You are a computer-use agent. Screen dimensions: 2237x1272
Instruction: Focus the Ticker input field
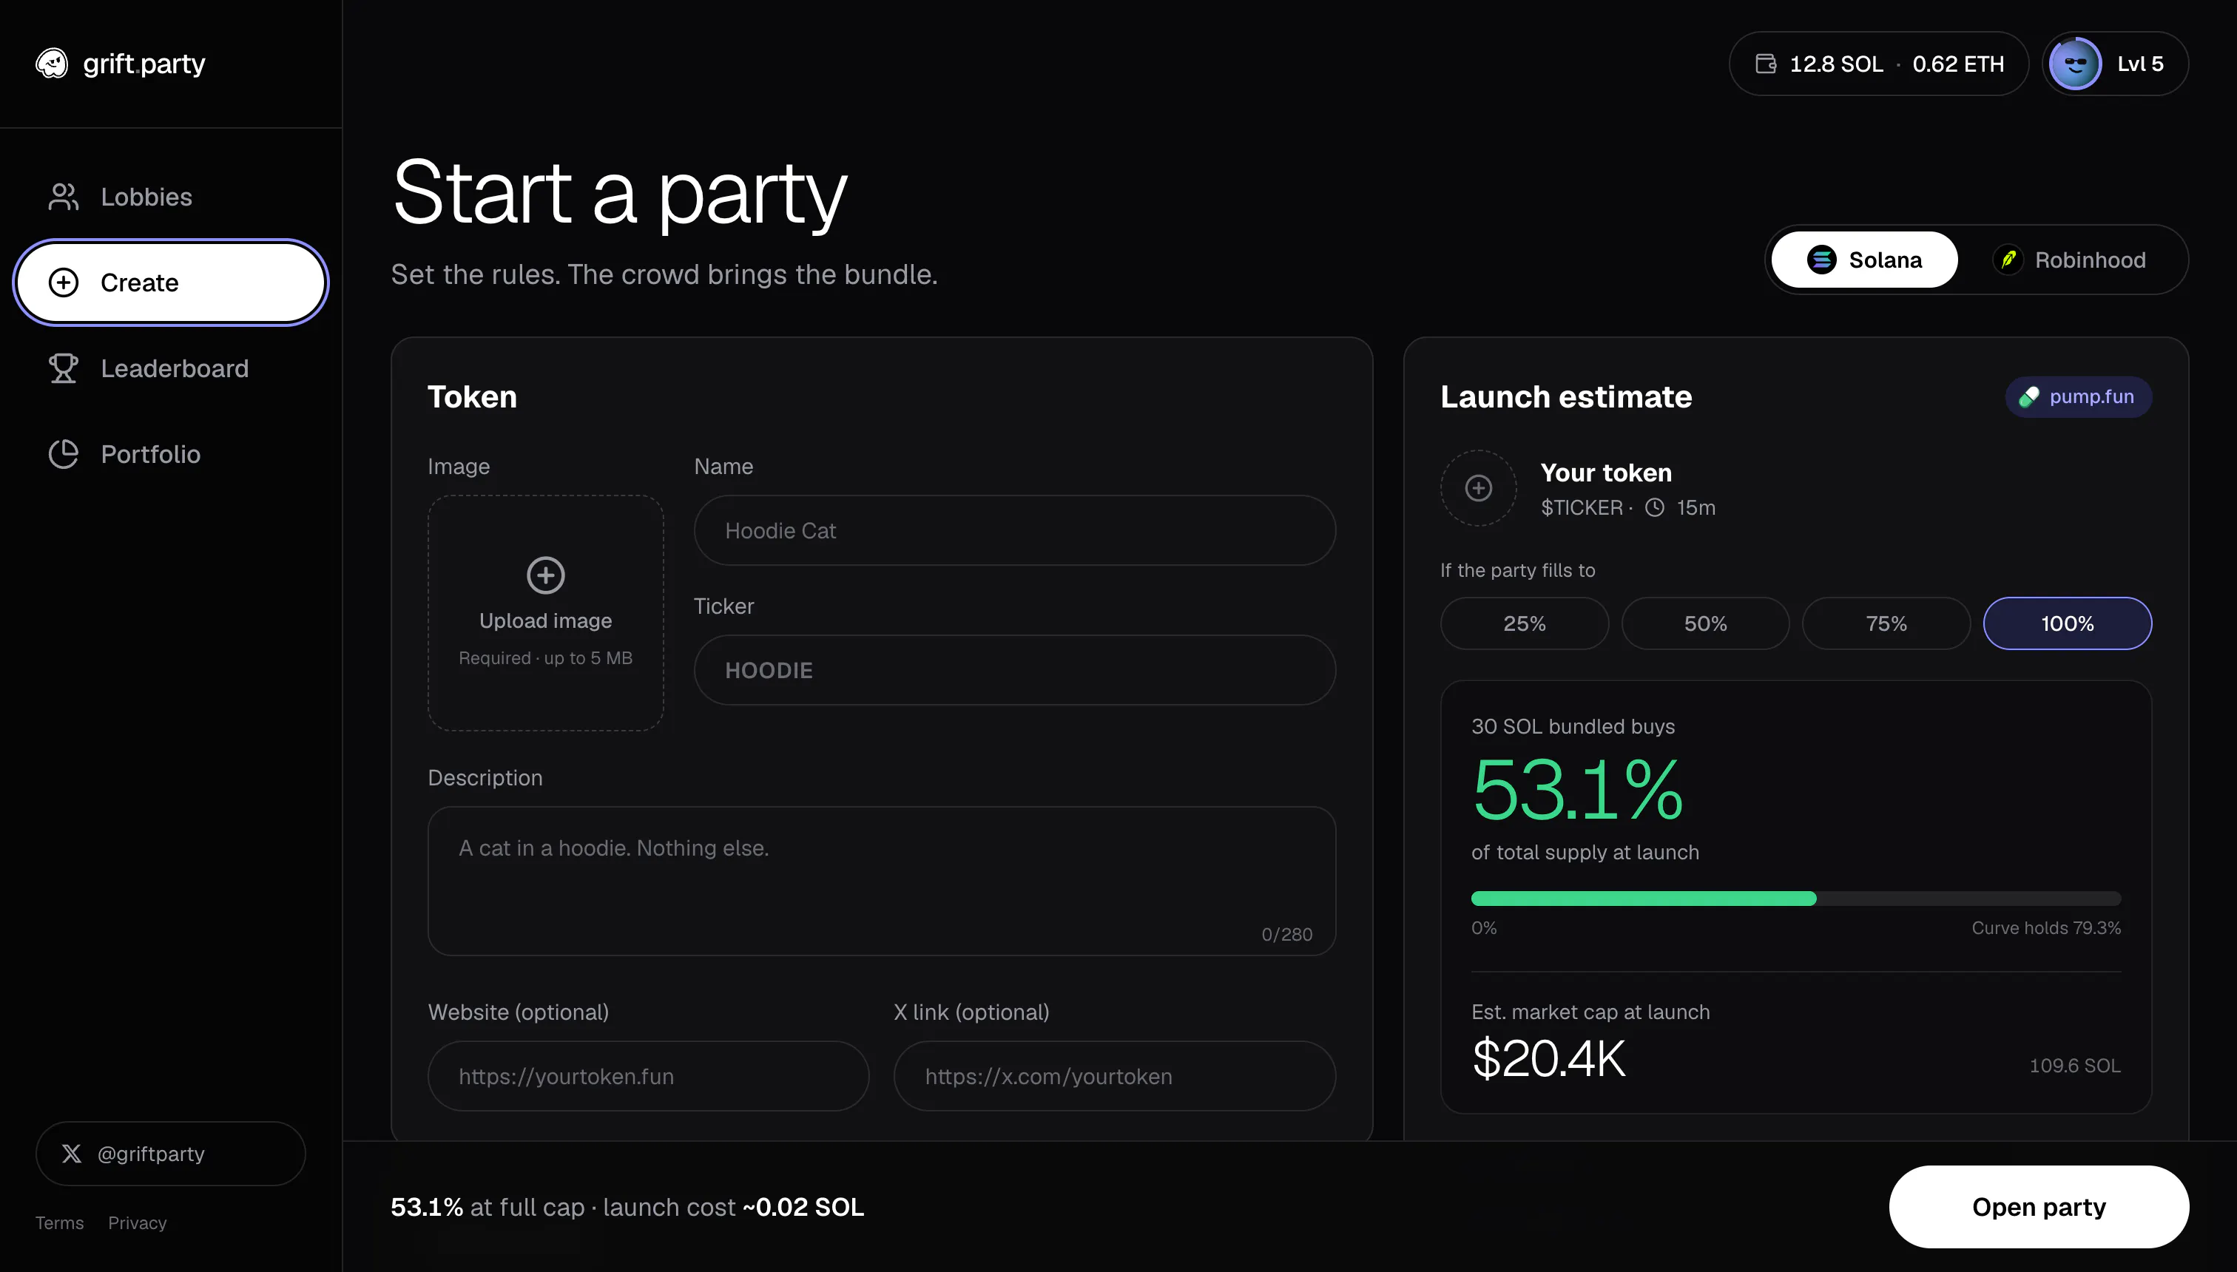pyautogui.click(x=1014, y=670)
